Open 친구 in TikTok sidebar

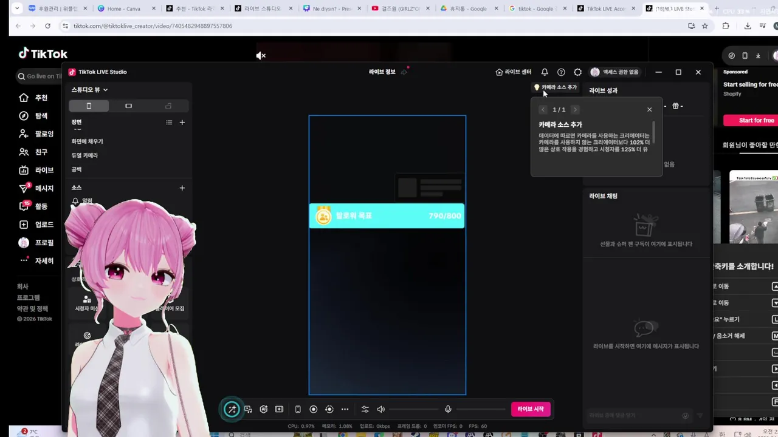[34, 152]
